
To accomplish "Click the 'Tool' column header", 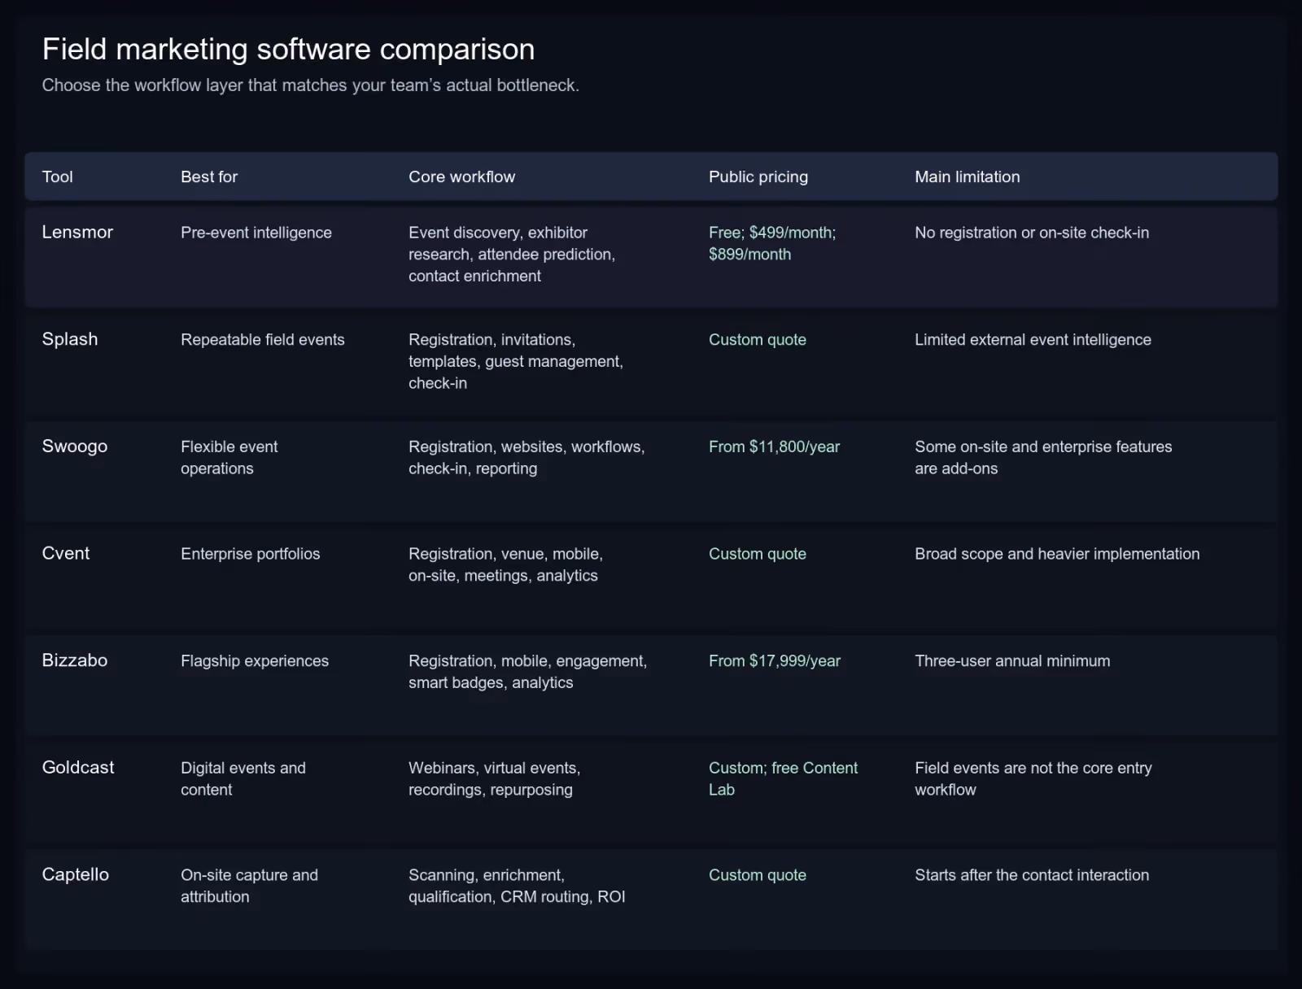I will coord(57,176).
